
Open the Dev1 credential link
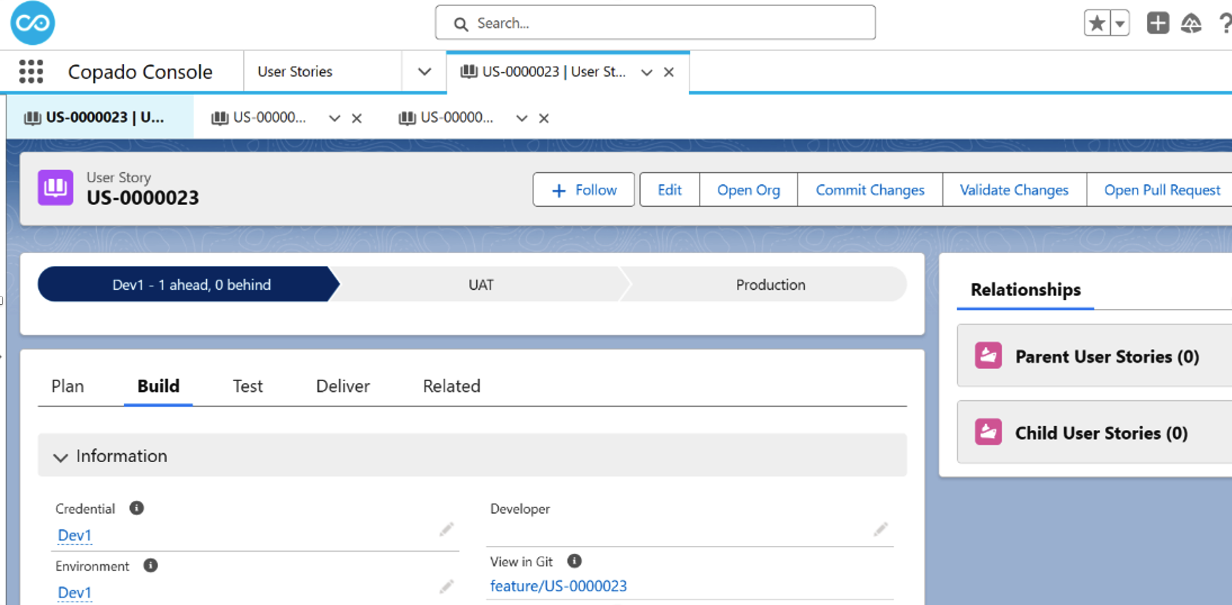(x=74, y=535)
